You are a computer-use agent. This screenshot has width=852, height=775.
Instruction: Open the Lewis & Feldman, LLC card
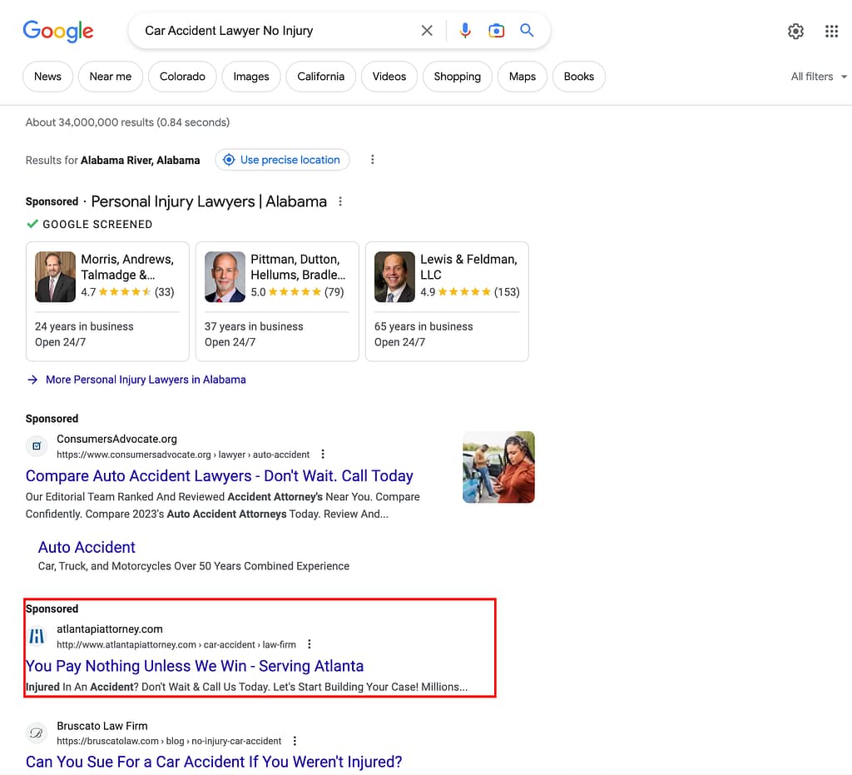tap(447, 301)
